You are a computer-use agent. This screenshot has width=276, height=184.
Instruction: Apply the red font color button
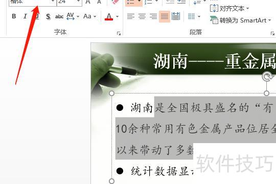tap(109, 16)
